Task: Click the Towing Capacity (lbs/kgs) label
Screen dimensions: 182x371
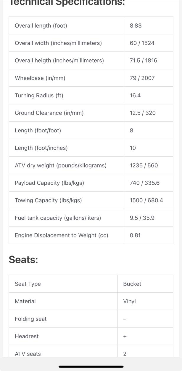Action: tap(48, 200)
